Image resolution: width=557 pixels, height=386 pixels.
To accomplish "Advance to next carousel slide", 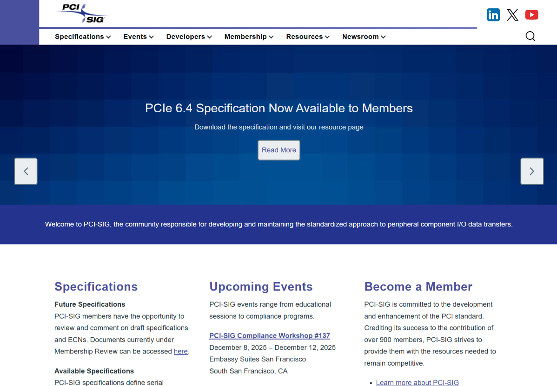I will [x=532, y=171].
